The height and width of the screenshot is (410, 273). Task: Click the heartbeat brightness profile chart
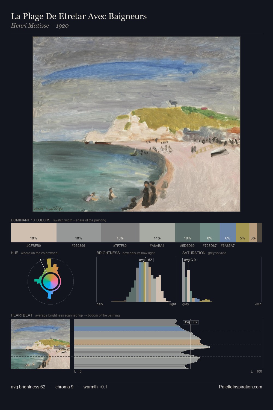(168, 344)
